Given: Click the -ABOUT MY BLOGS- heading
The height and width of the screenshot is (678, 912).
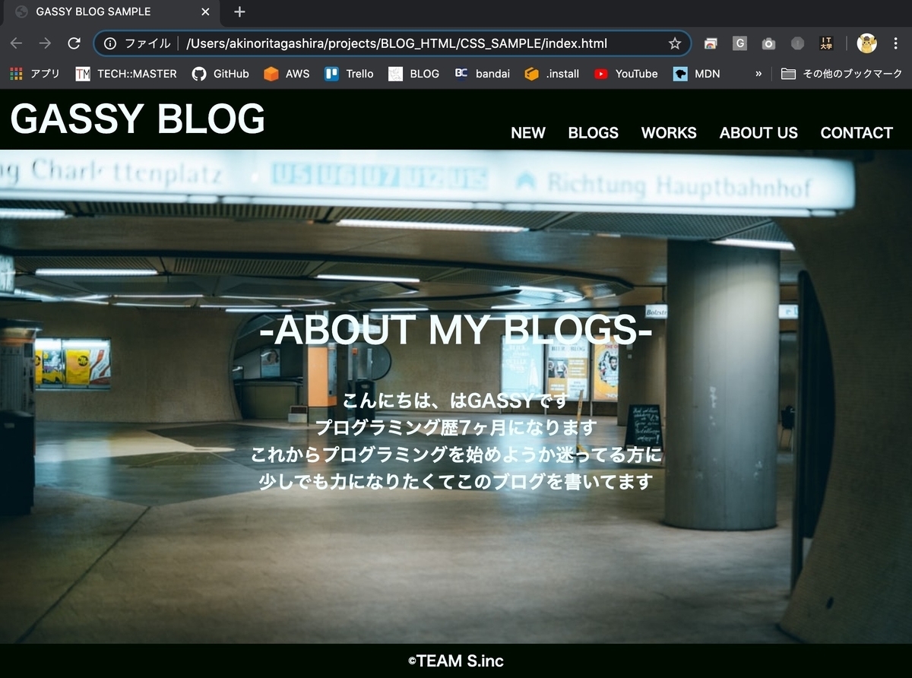Looking at the screenshot, I should (456, 330).
